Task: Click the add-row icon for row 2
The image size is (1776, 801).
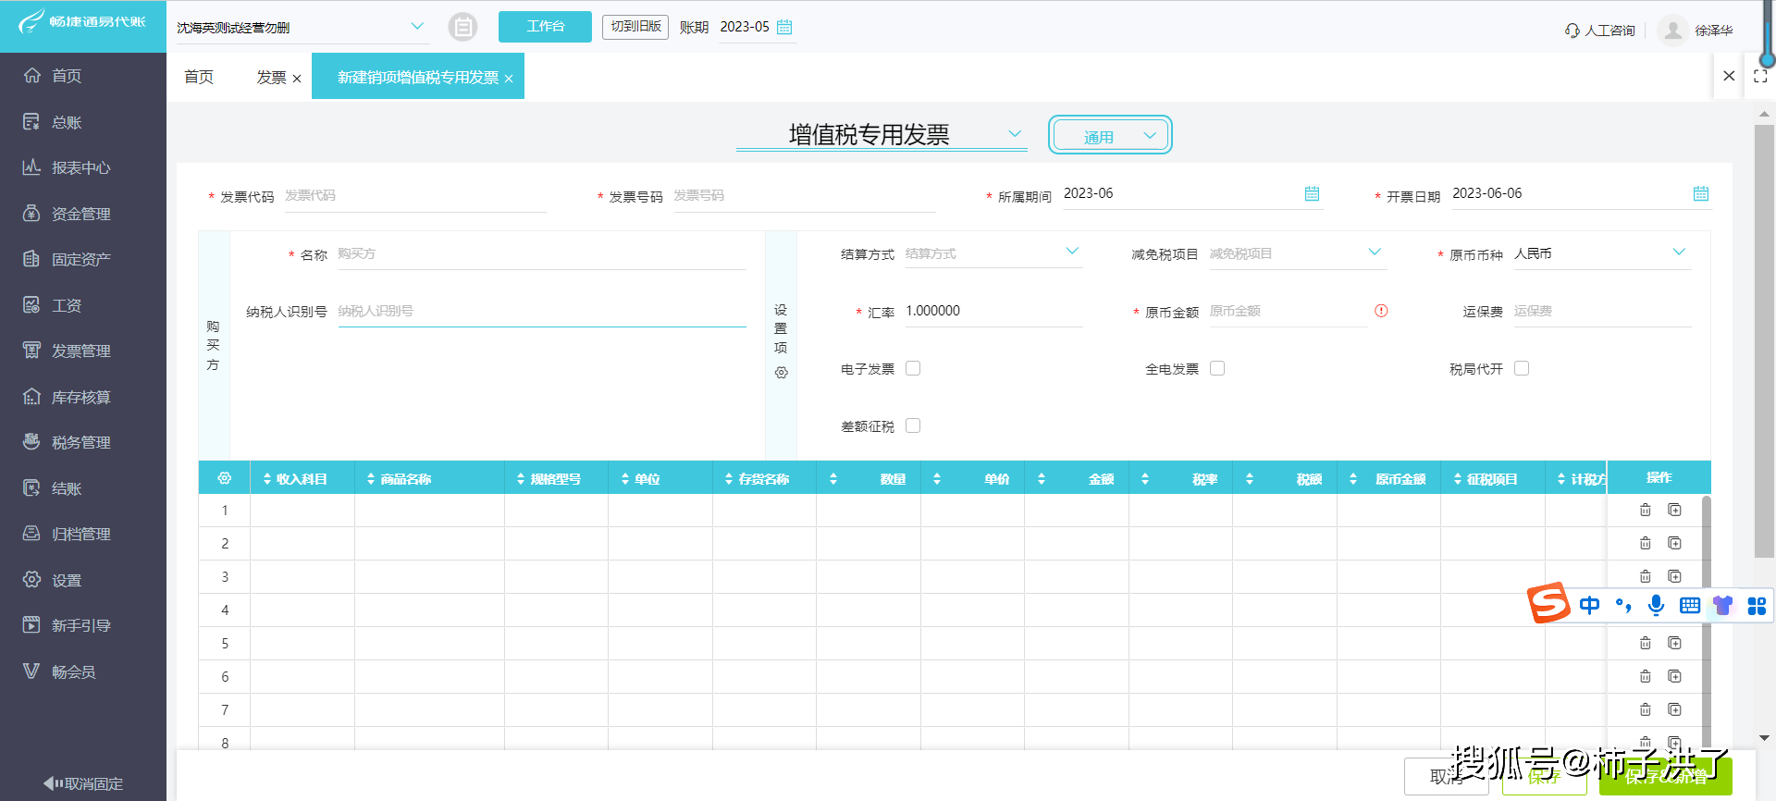Action: tap(1674, 543)
